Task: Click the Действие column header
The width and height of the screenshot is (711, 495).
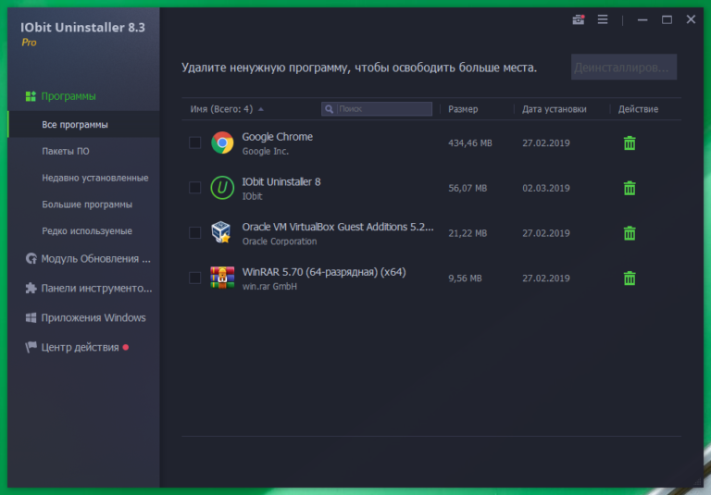Action: (x=638, y=109)
